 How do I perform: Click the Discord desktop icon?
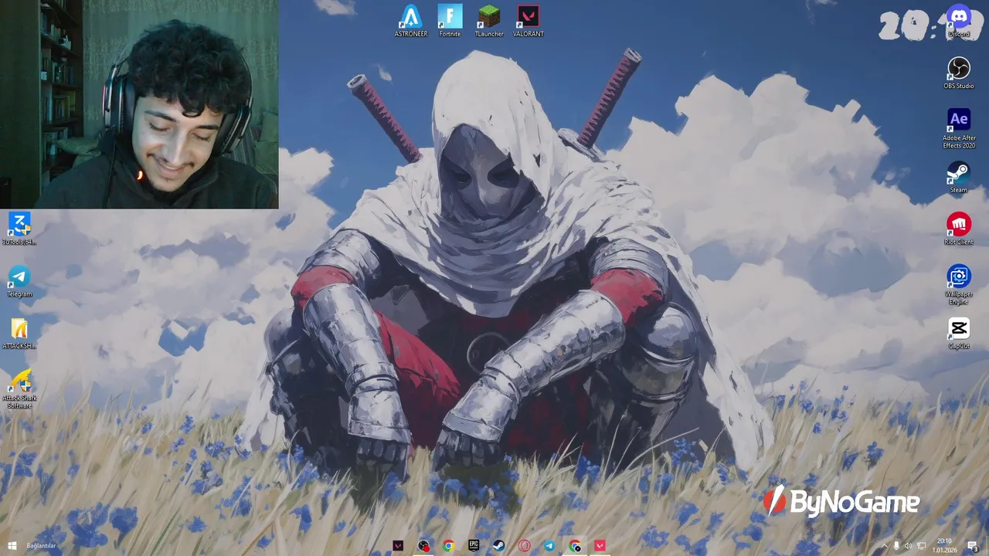(959, 21)
